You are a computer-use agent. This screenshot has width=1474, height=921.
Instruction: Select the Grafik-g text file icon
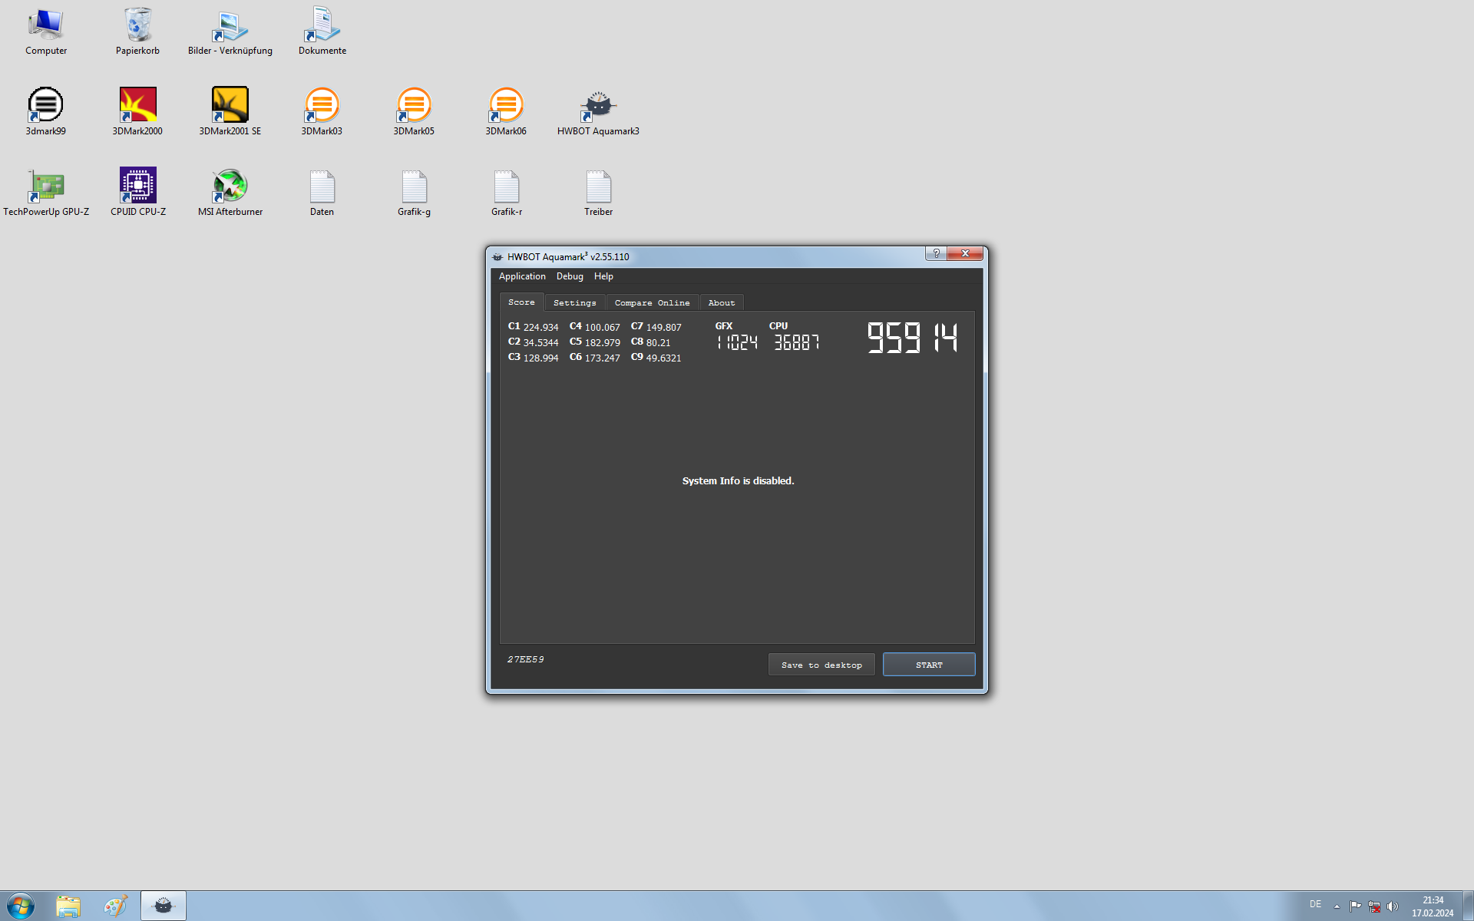tap(415, 193)
